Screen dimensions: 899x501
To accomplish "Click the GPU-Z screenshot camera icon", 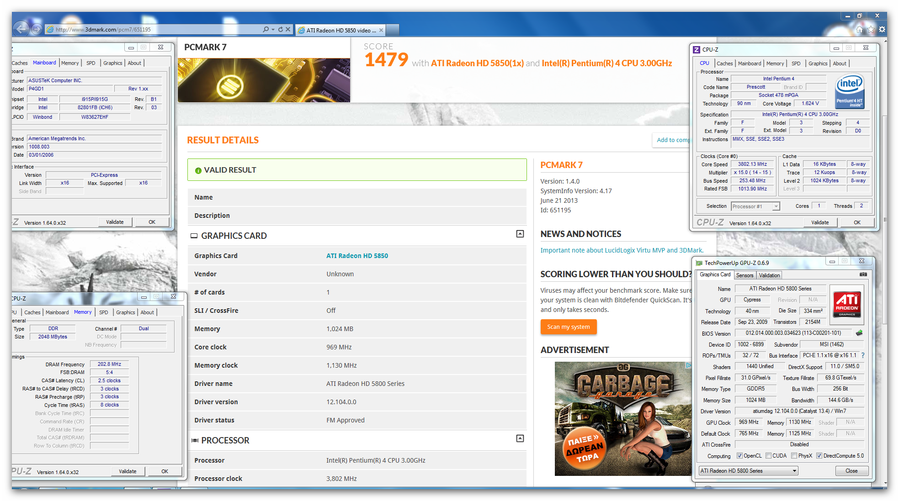I will click(863, 274).
